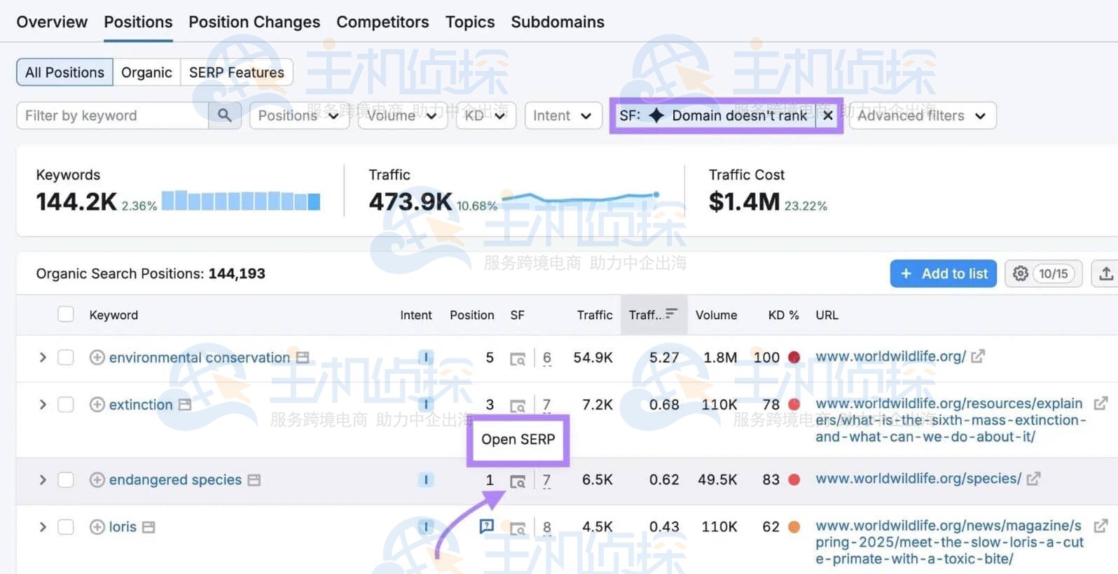Open external link icon for slow-loris URL

(x=1100, y=526)
